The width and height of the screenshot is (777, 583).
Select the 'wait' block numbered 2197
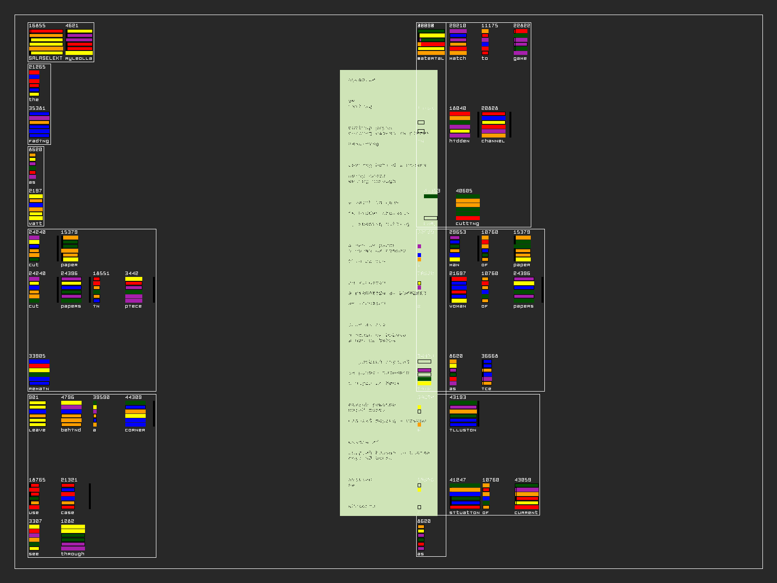click(x=36, y=207)
